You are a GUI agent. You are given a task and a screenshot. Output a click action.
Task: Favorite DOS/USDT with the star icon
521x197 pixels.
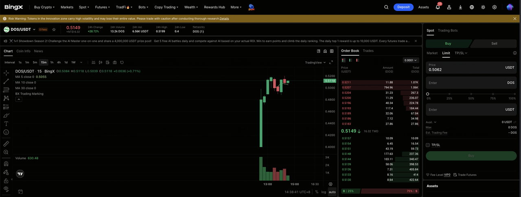54,29
